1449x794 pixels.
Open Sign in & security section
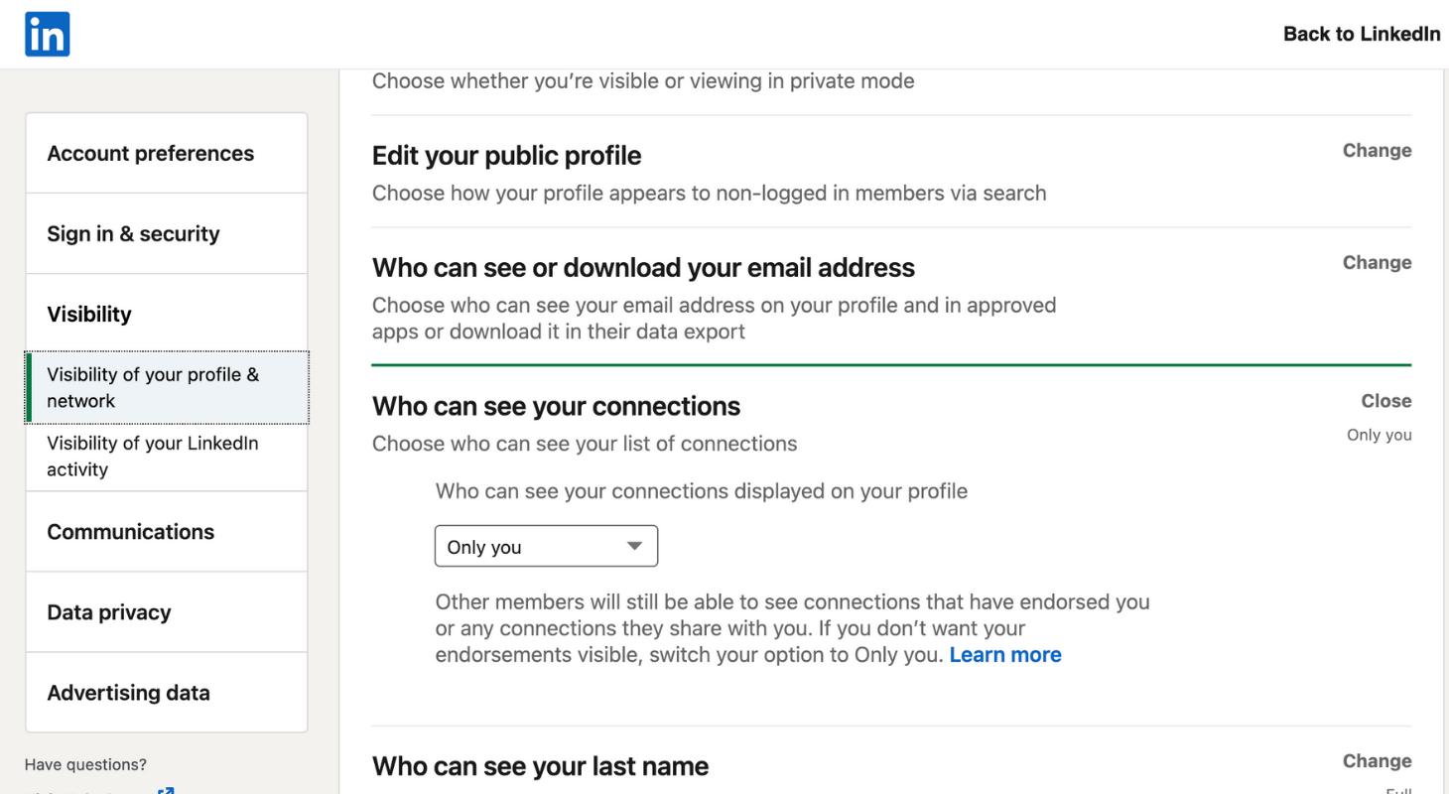pyautogui.click(x=167, y=233)
